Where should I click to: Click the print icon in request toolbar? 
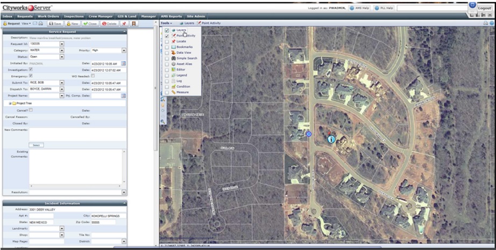tap(41, 24)
